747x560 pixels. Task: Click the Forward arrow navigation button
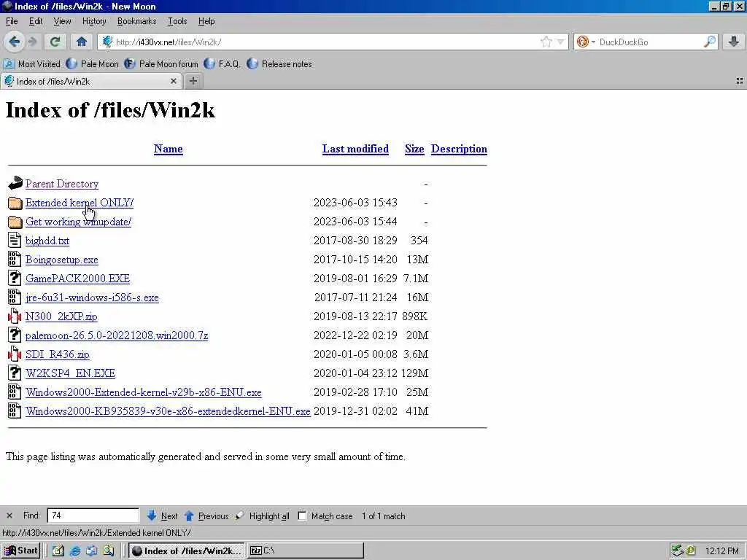32,42
